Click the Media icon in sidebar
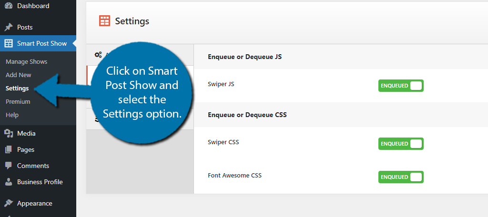Image resolution: width=488 pixels, height=217 pixels. coord(9,133)
